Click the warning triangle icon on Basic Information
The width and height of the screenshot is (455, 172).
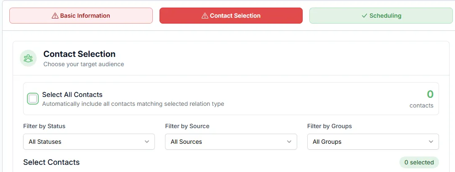pyautogui.click(x=55, y=16)
